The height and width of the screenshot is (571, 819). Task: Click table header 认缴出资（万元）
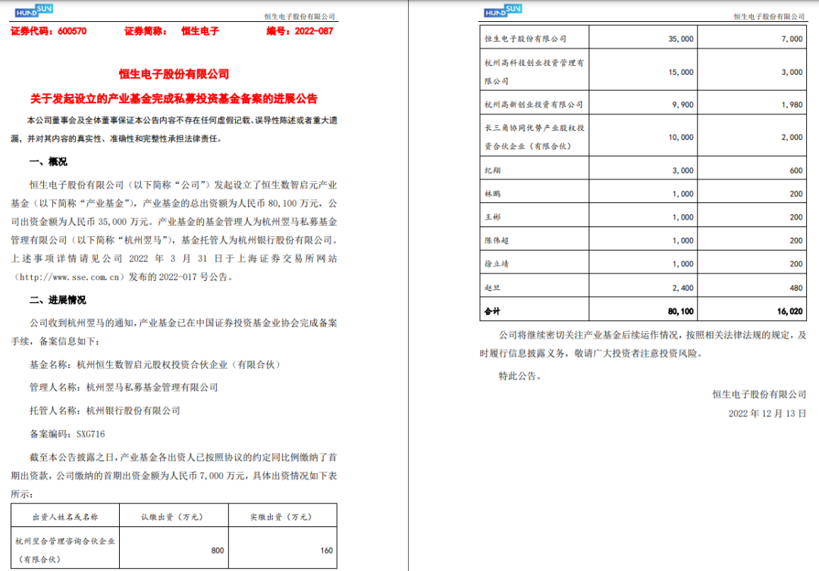[x=172, y=516]
